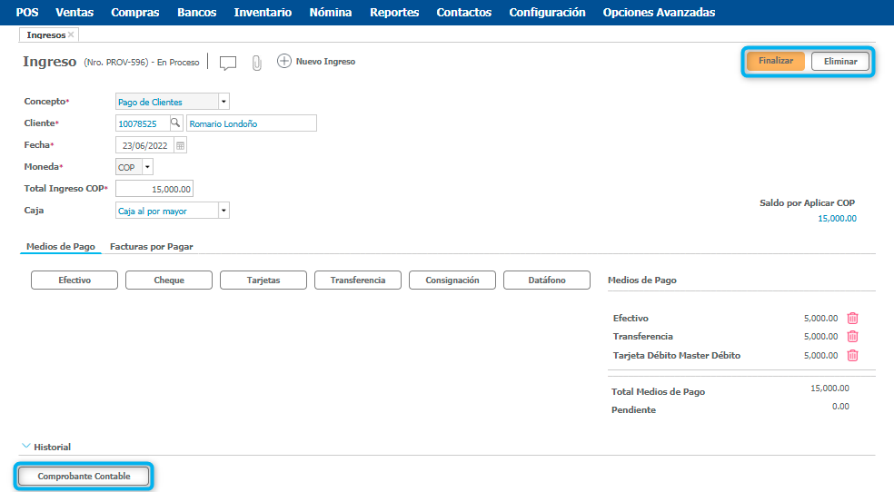Remove Tarjeta Débito Master Débito payment

[x=852, y=356]
